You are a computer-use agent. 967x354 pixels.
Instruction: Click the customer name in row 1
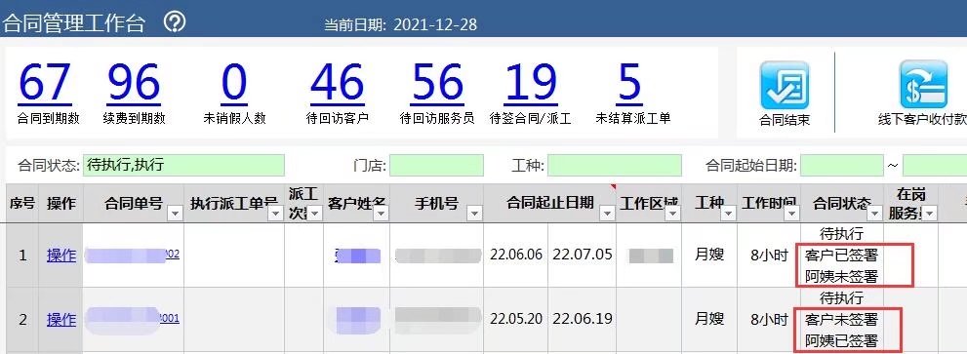click(x=357, y=255)
